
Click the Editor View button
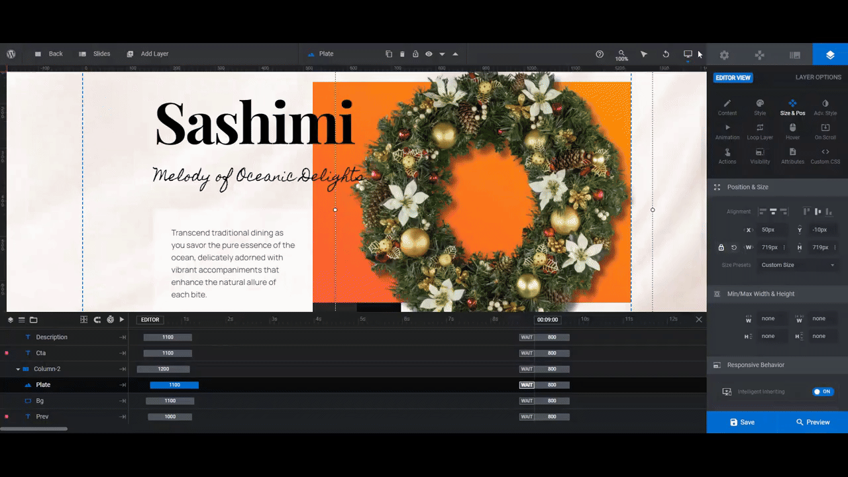coord(733,78)
